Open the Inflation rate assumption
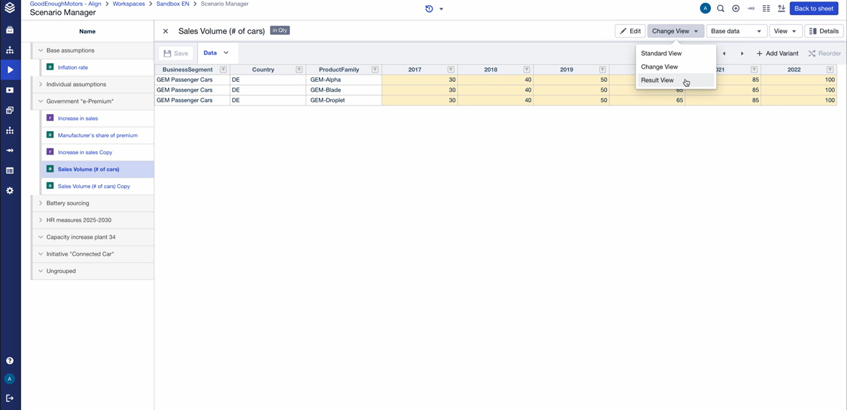Screen dimensions: 847x410 72,67
